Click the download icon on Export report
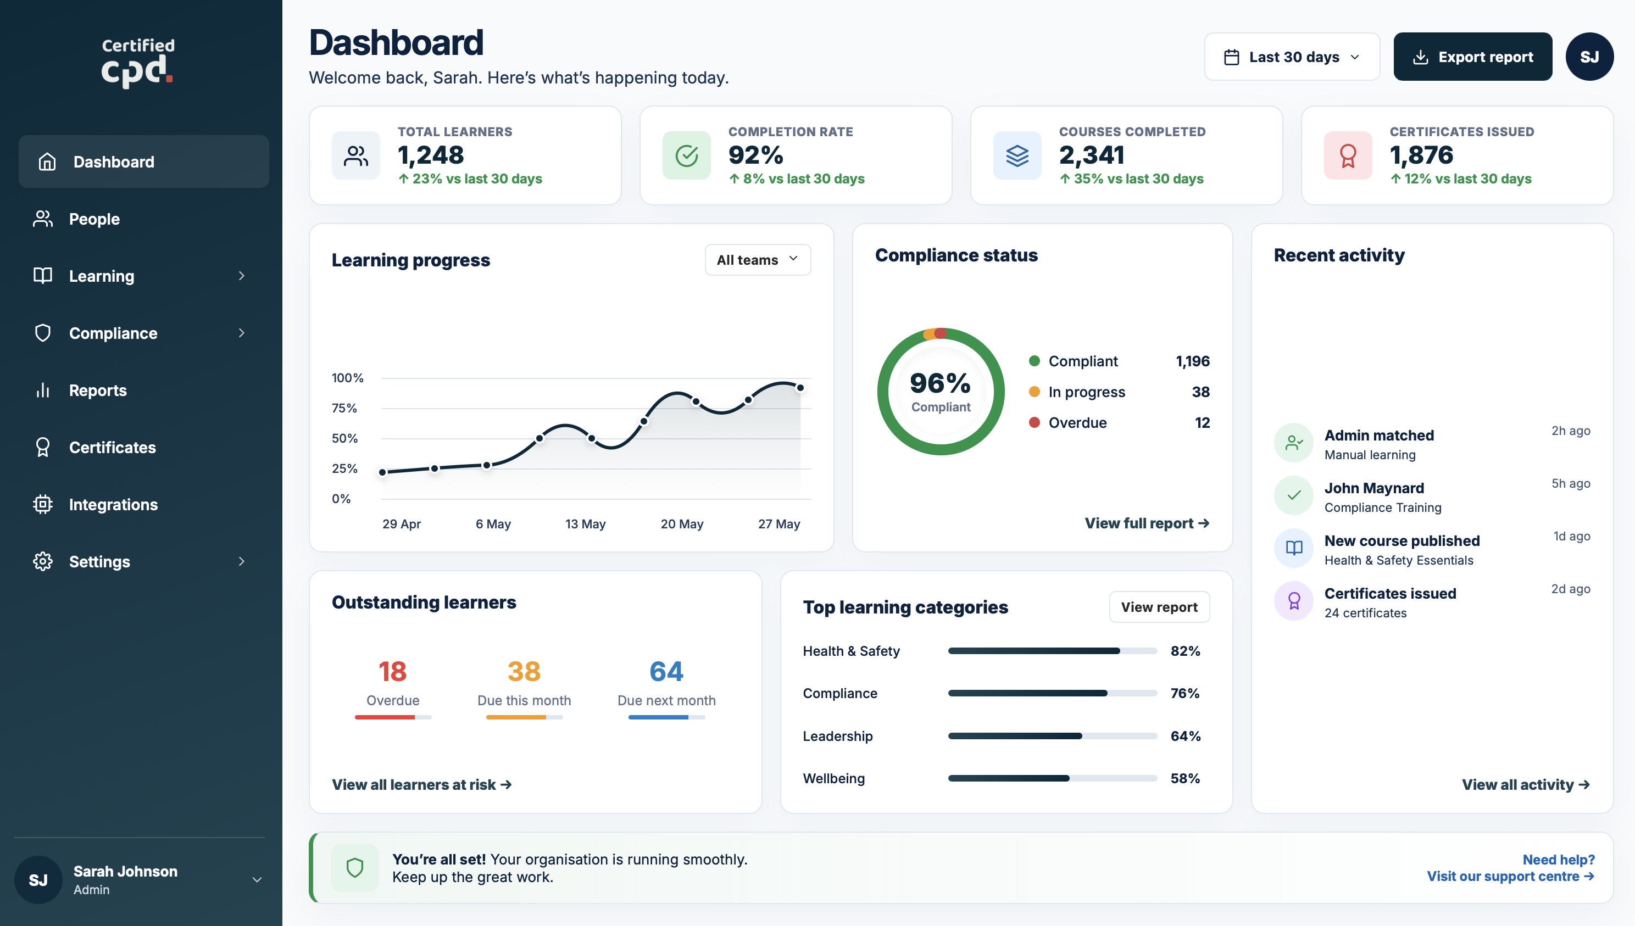 pos(1420,57)
